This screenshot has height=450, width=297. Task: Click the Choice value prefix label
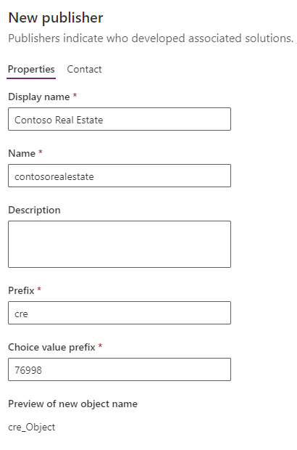coord(51,347)
